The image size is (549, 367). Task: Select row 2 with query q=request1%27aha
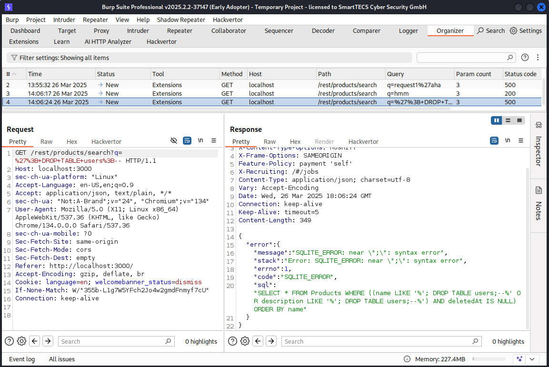click(272, 85)
